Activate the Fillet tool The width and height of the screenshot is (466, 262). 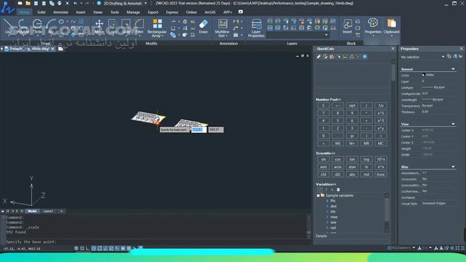click(139, 27)
